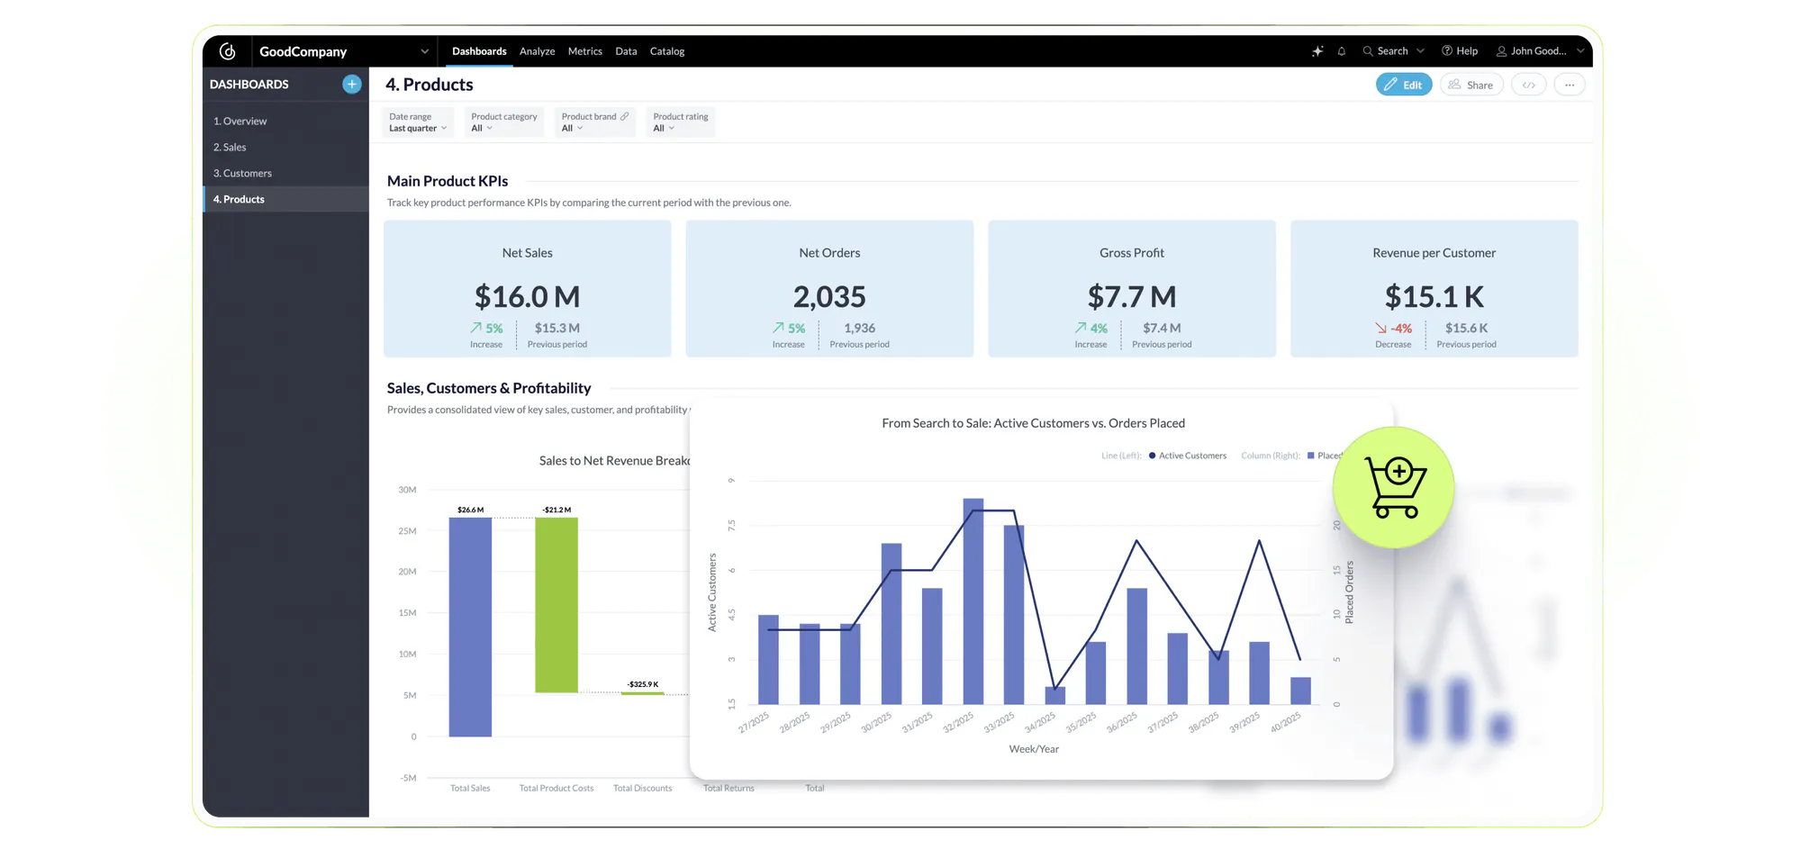This screenshot has height=858, width=1801.
Task: Click the Edit button
Action: pos(1404,85)
